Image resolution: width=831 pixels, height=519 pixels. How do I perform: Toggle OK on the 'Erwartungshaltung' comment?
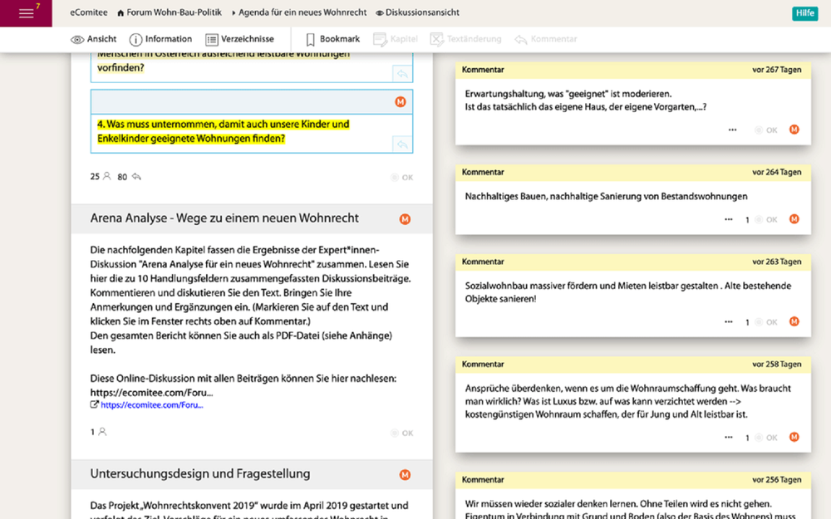[766, 130]
